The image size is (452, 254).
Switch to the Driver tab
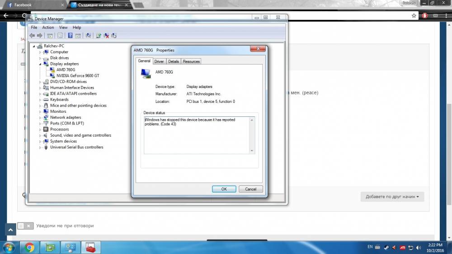click(x=159, y=61)
